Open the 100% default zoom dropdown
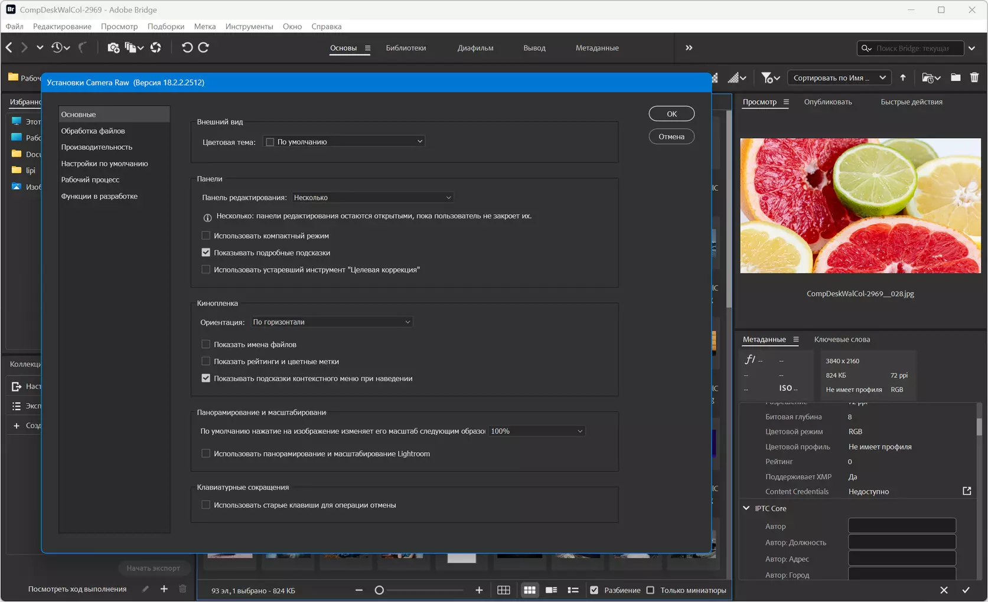The image size is (988, 602). pos(536,431)
